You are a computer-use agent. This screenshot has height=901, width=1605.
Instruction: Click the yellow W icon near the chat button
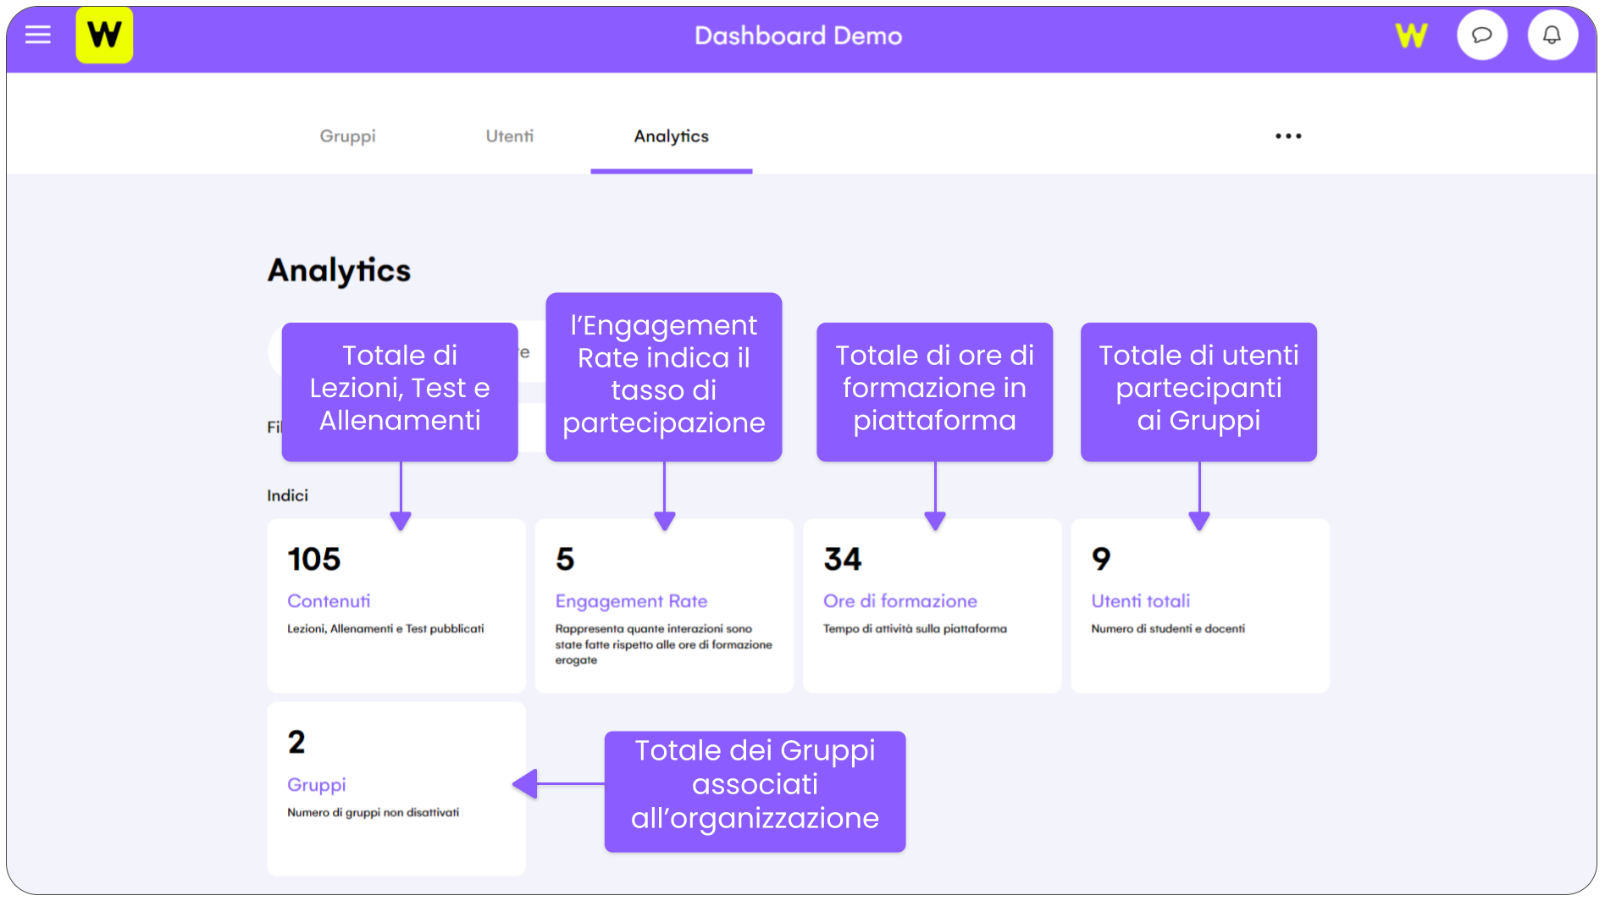[1411, 36]
